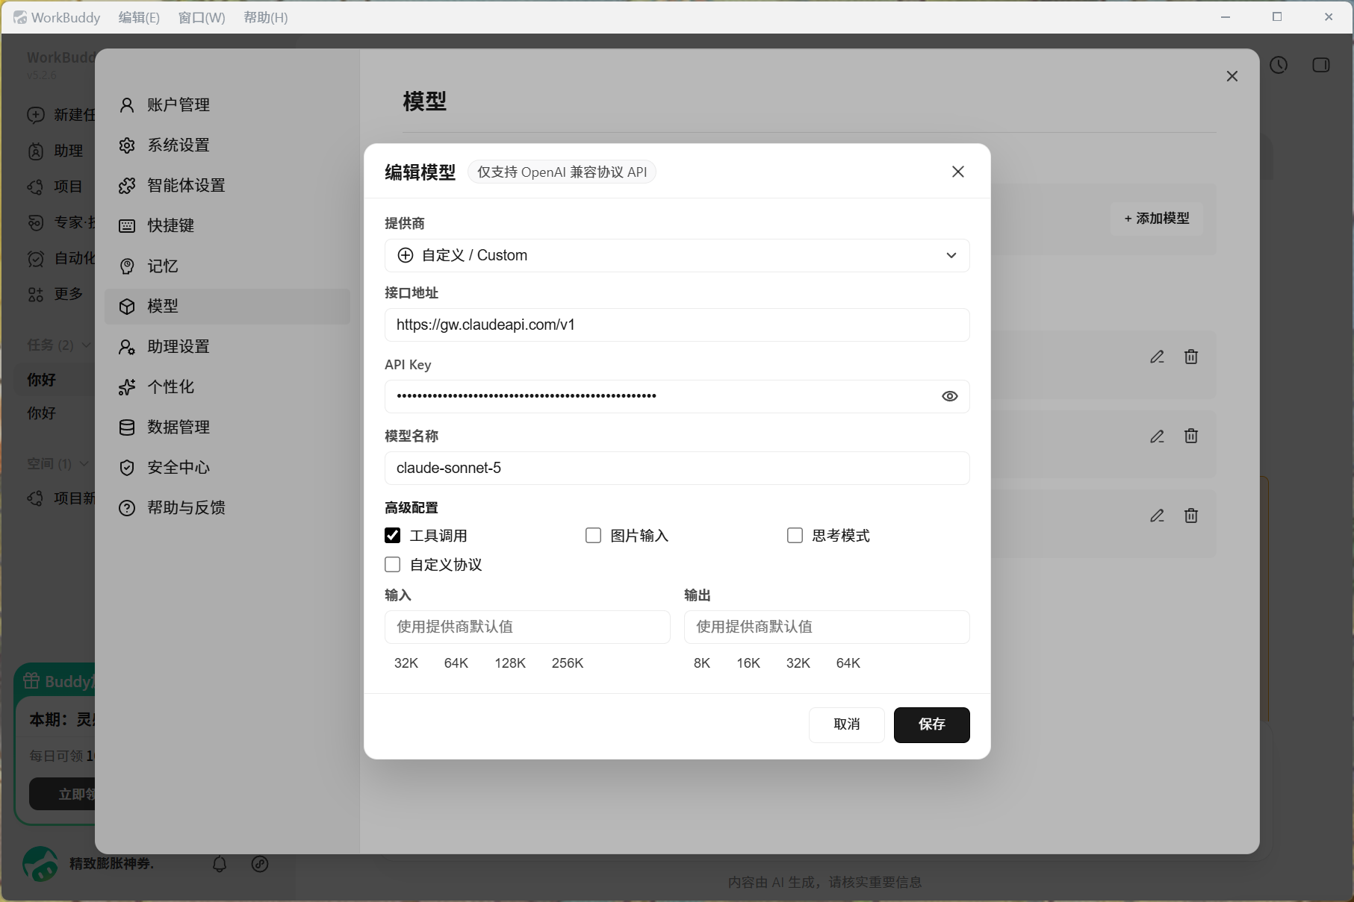Select 128K input preset

pyautogui.click(x=510, y=663)
